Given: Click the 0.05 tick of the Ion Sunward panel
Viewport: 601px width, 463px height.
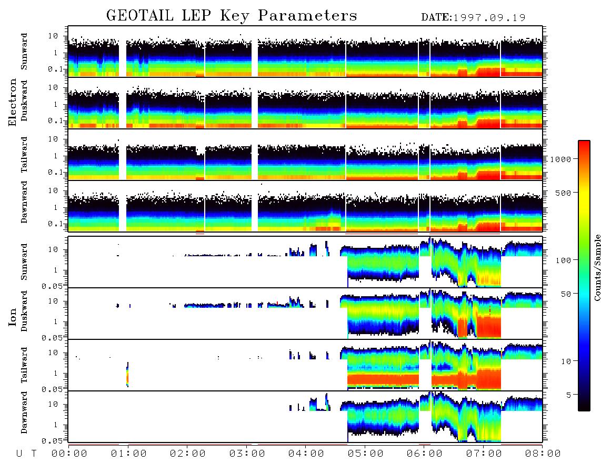Looking at the screenshot, I should pyautogui.click(x=52, y=286).
